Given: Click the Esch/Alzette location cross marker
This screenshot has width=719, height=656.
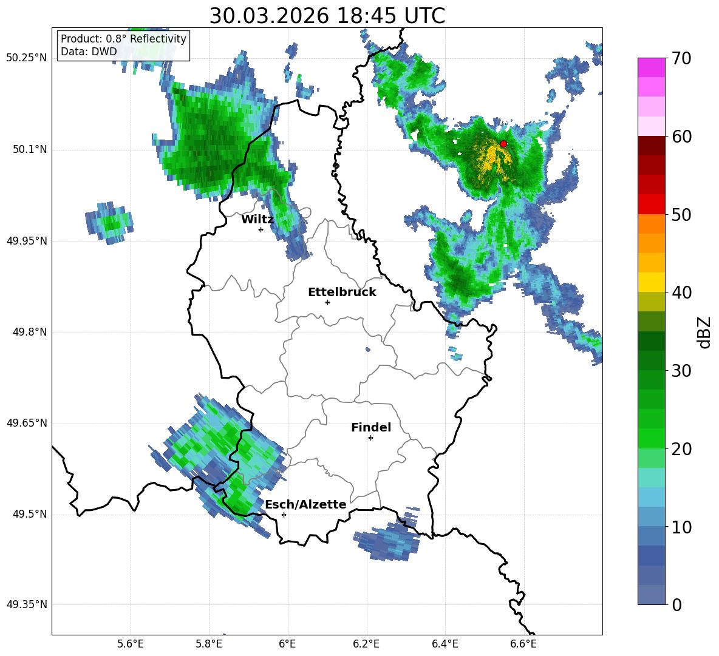Looking at the screenshot, I should point(284,515).
